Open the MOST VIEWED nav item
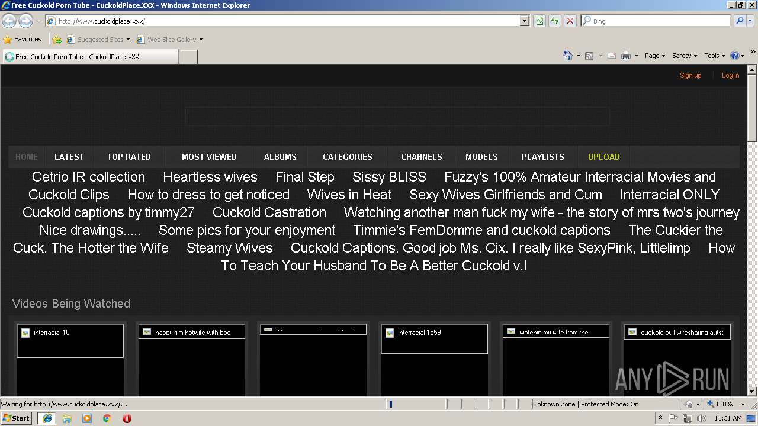This screenshot has width=758, height=426. [x=209, y=157]
